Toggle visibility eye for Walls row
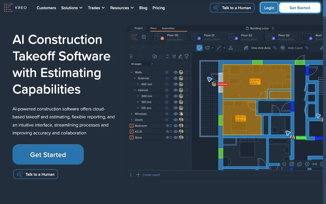Viewport: 326px width, 204px height. pos(175,72)
